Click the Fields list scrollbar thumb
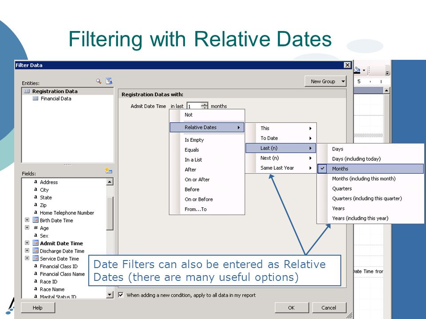 tap(110, 213)
